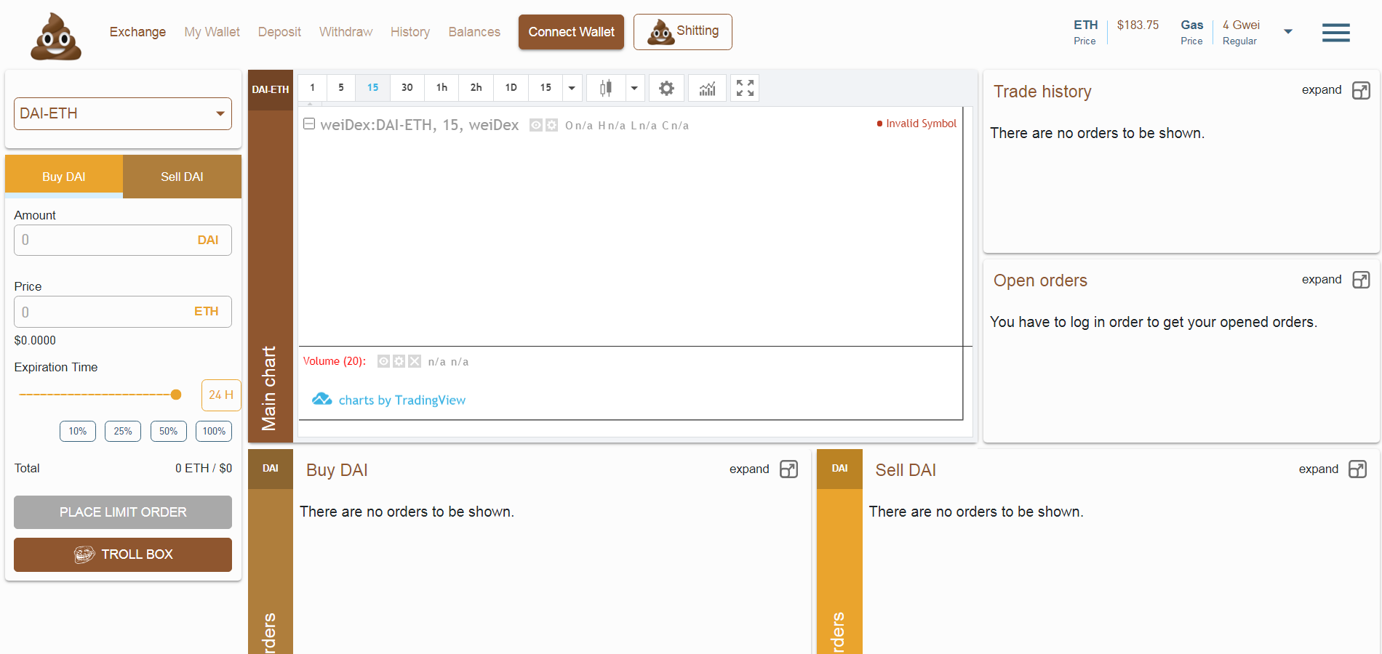Screen dimensions: 1382x654
Task: Click the Amount input field
Action: click(x=123, y=240)
